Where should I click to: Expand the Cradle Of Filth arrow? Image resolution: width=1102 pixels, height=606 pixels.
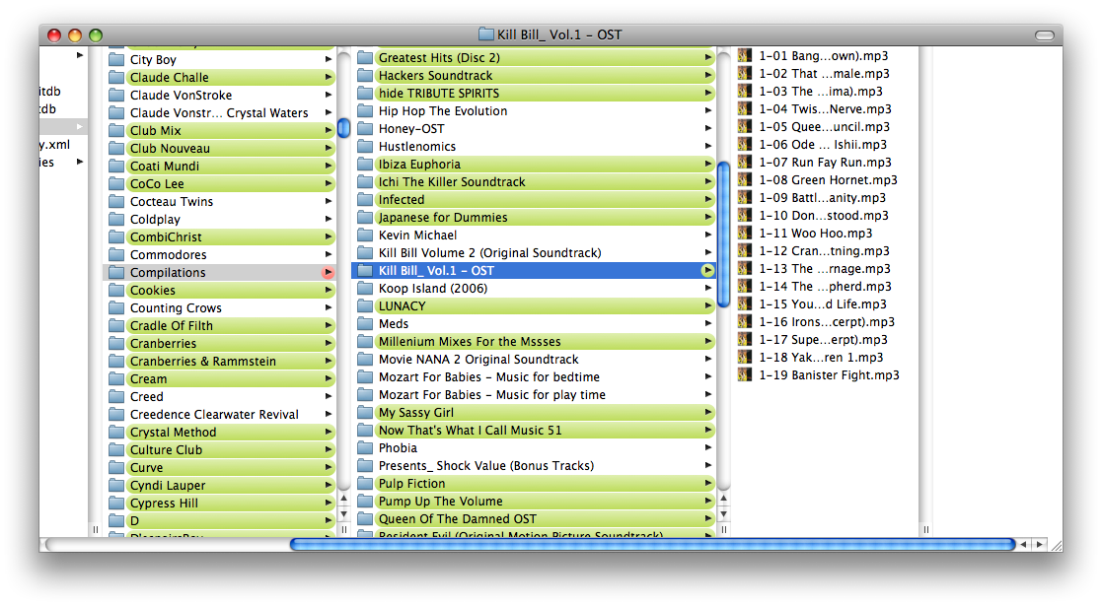[x=329, y=326]
